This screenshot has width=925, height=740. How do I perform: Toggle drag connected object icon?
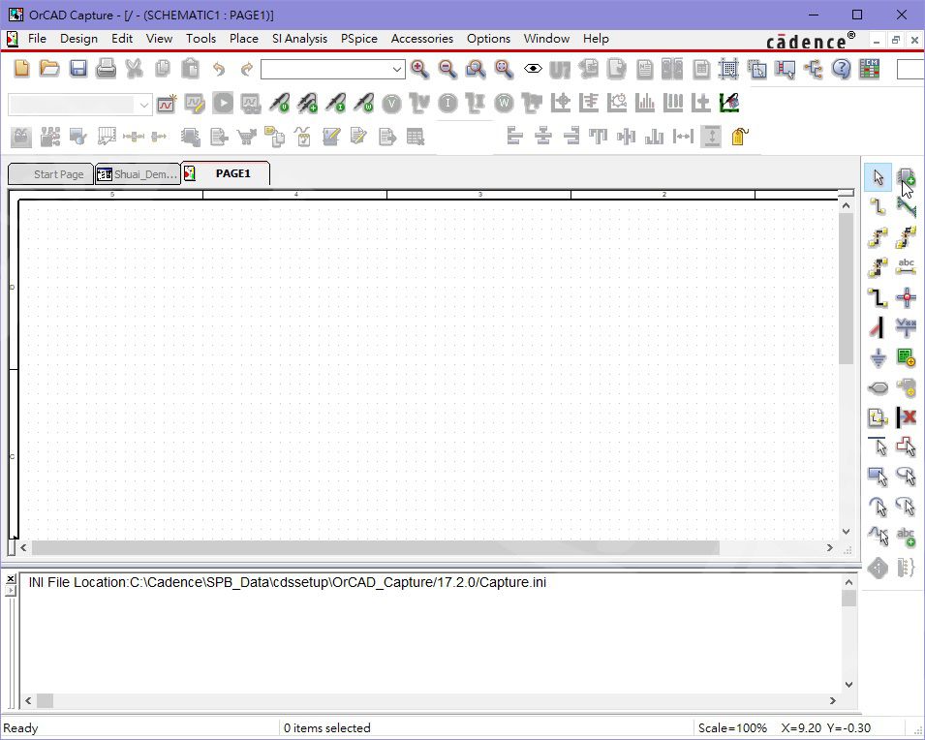(x=786, y=69)
